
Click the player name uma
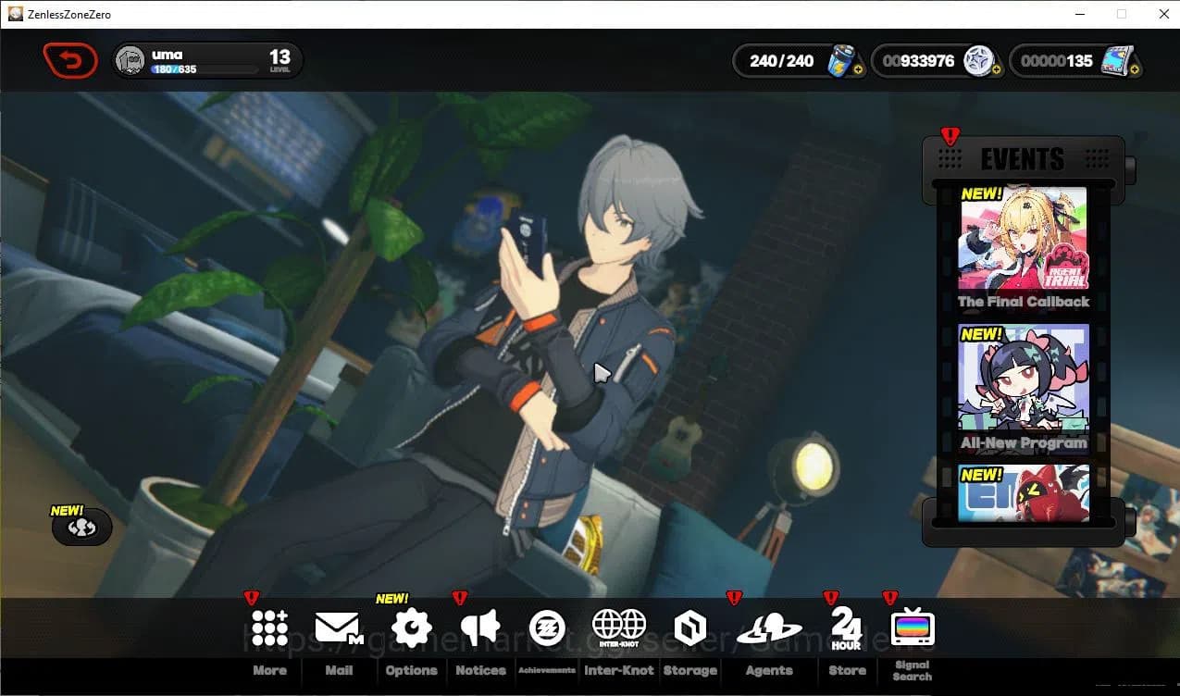click(x=168, y=55)
